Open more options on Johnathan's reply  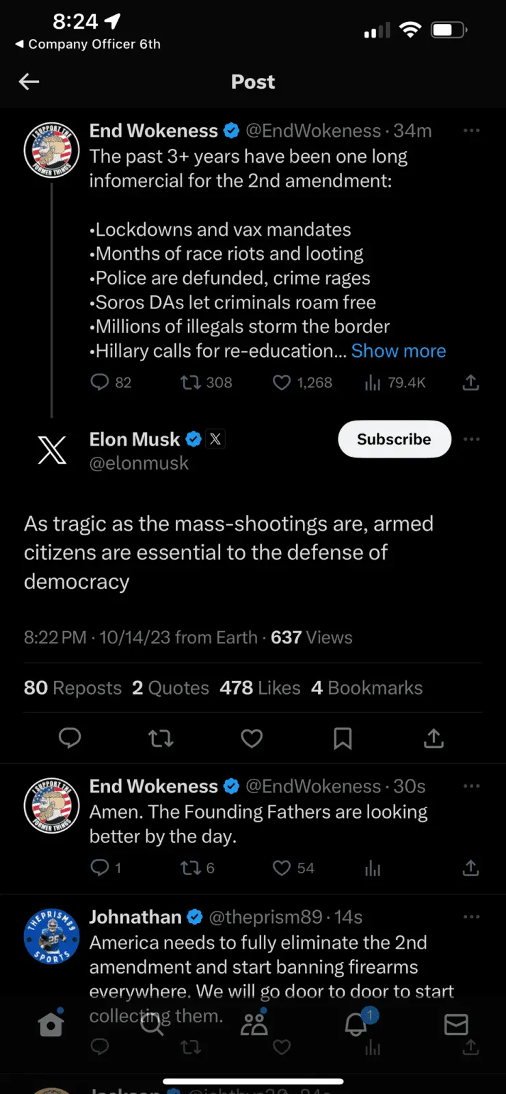click(x=471, y=917)
